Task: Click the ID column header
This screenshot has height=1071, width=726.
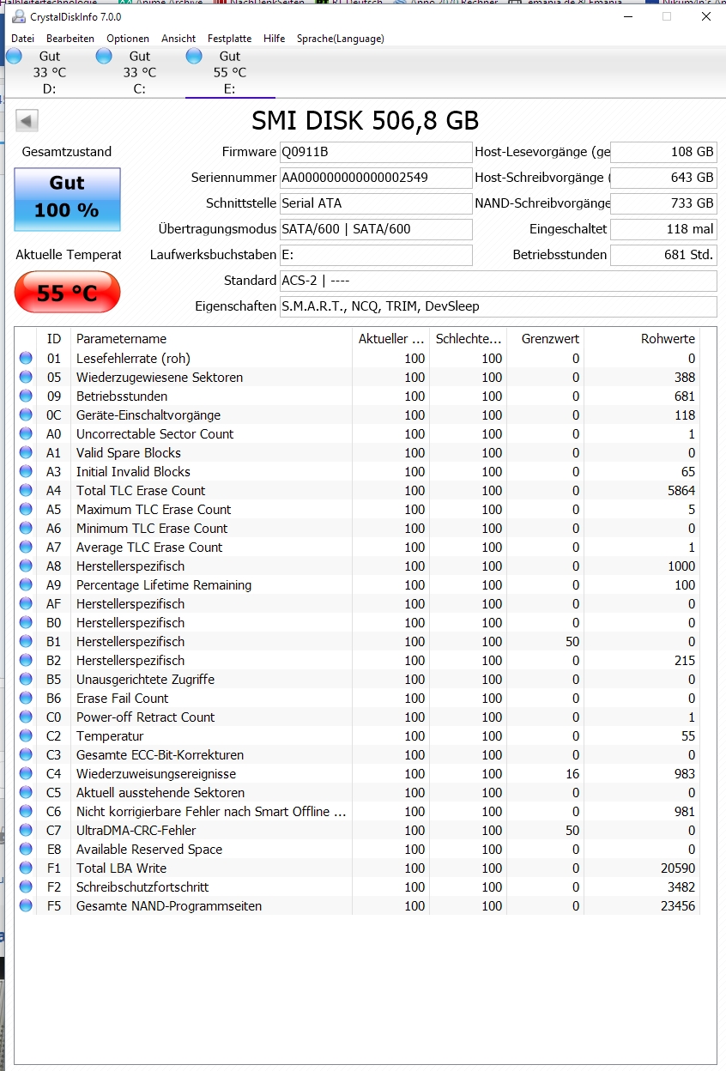Action: click(54, 339)
